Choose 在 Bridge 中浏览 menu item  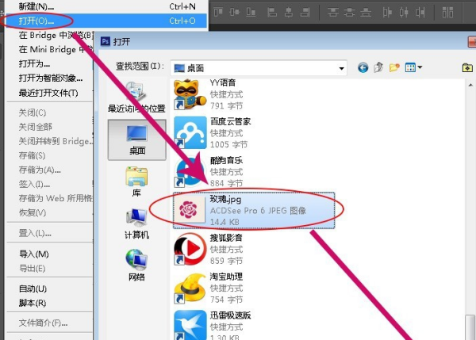(56, 35)
